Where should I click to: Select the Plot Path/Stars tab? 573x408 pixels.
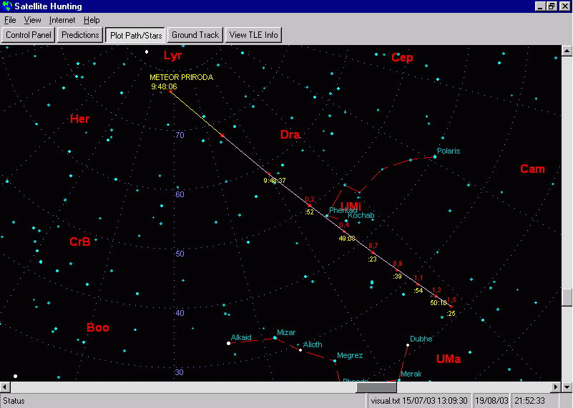pyautogui.click(x=136, y=36)
